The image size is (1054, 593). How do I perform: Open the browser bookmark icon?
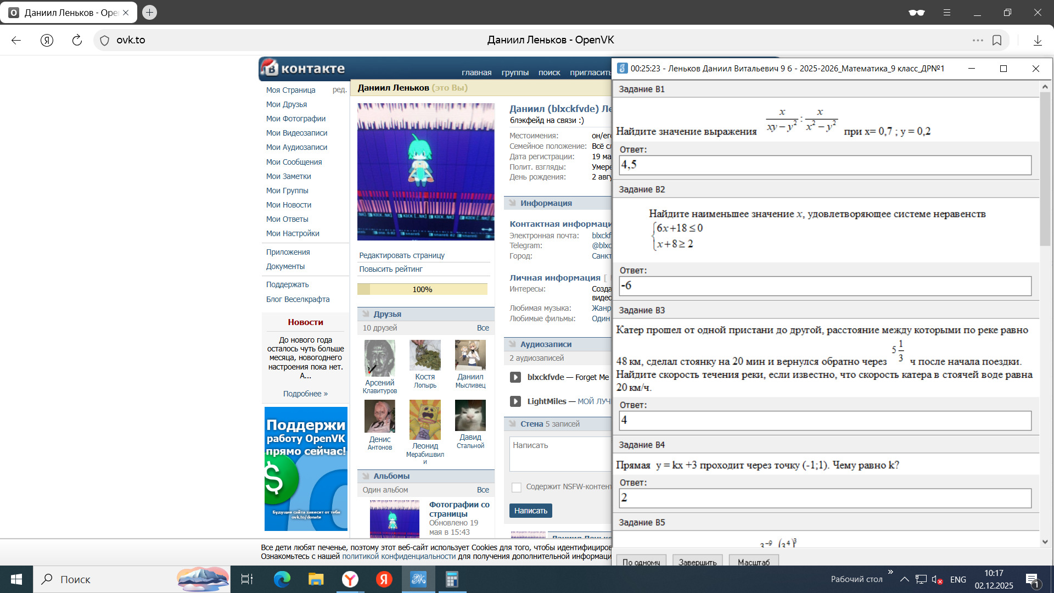coord(997,40)
